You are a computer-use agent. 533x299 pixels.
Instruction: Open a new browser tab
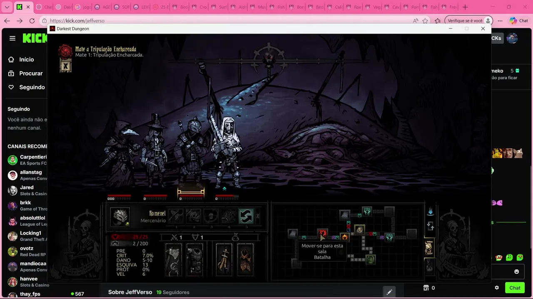point(465,7)
